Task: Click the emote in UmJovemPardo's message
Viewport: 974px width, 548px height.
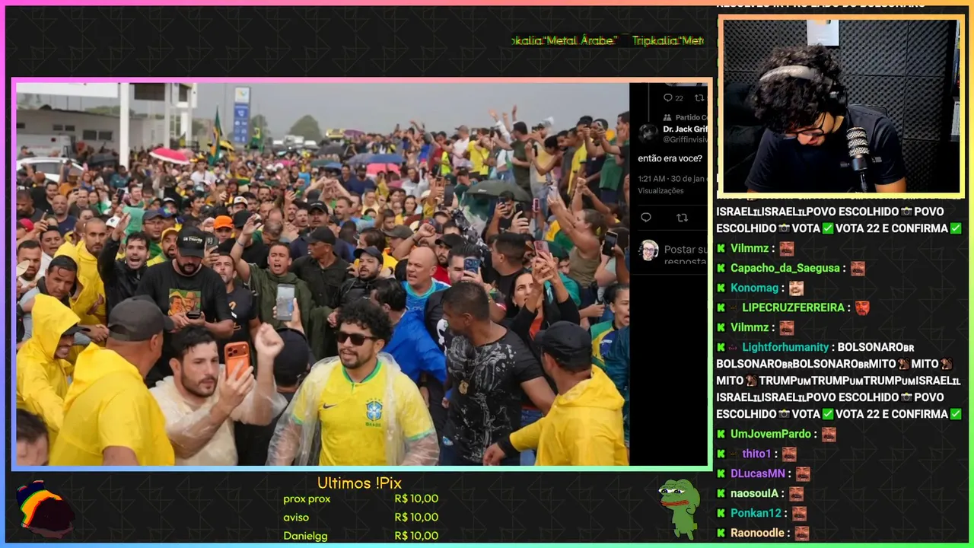Action: [829, 434]
